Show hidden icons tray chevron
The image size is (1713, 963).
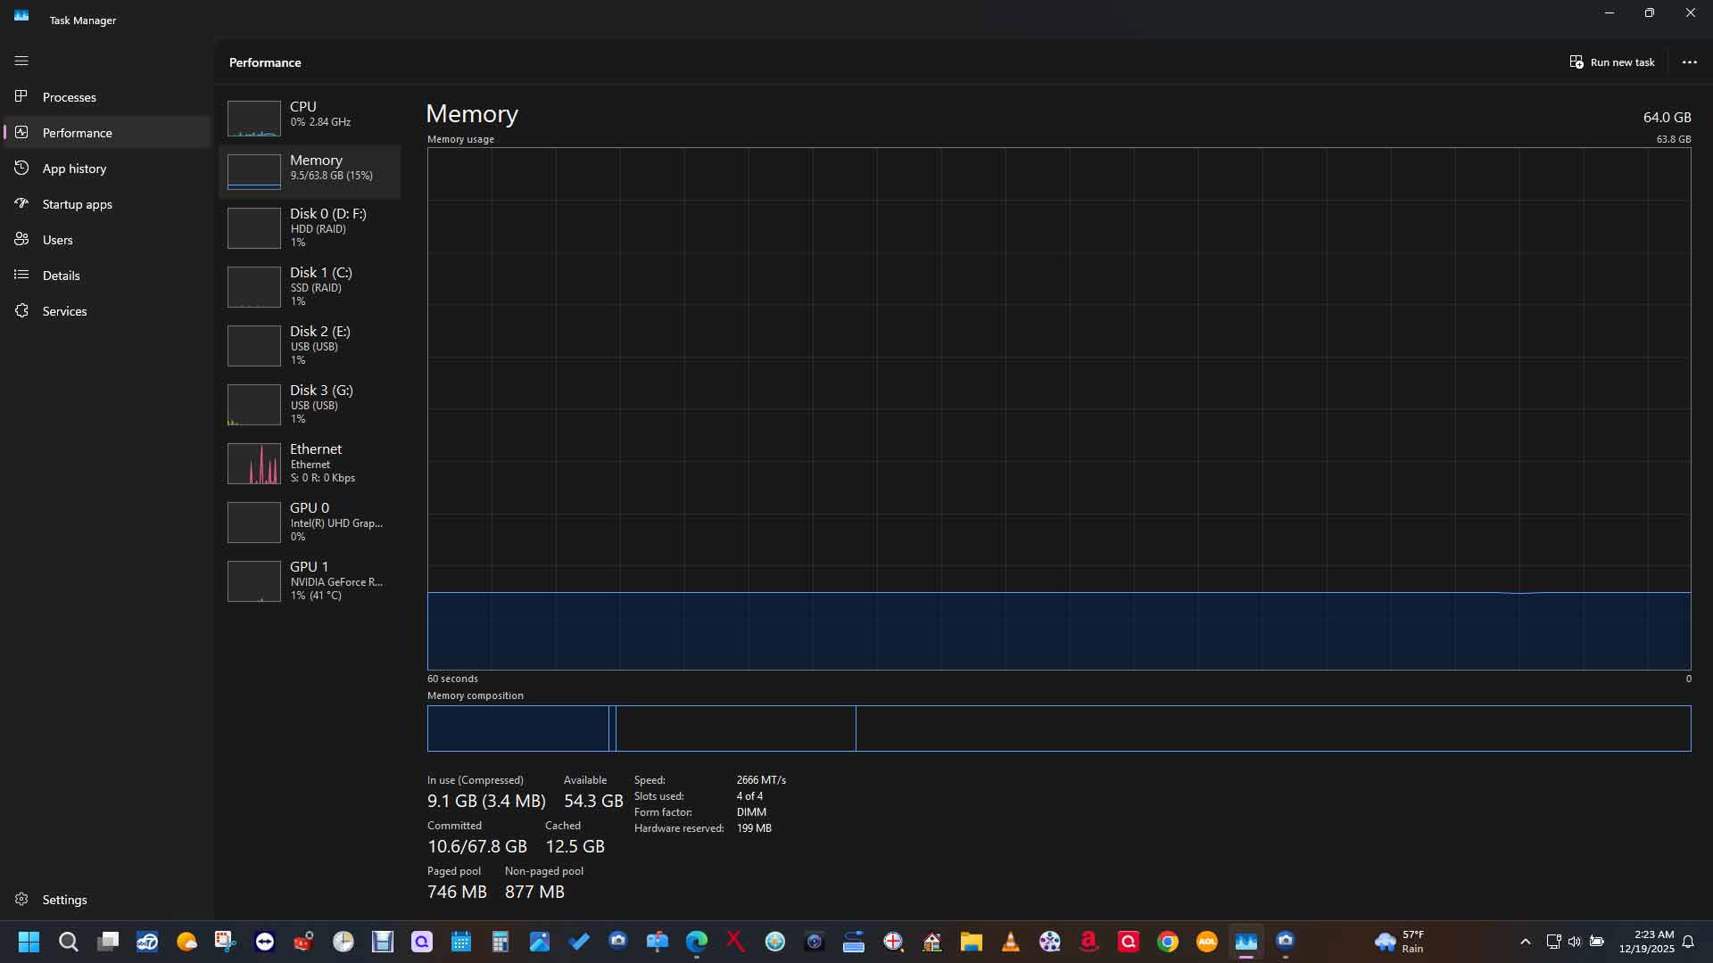click(x=1525, y=942)
